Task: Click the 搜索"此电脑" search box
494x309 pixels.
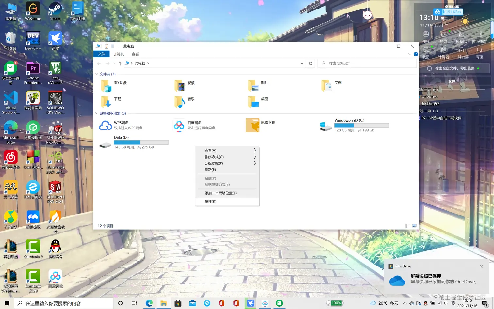Action: [367, 63]
